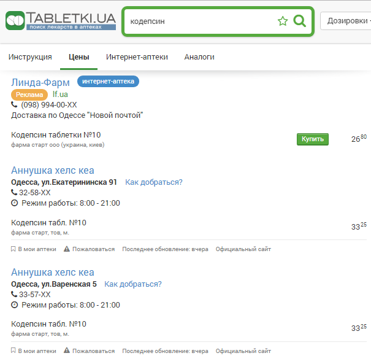371x361 pixels.
Task: Open the Линда-Фарм pharmacy link
Action: (x=40, y=82)
